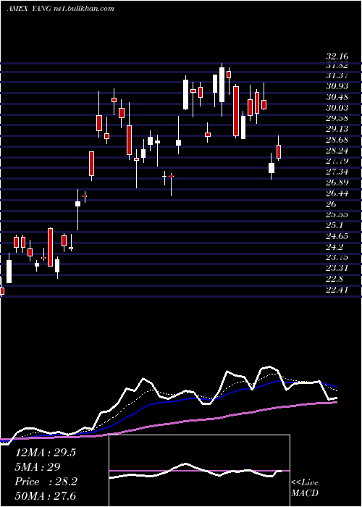The width and height of the screenshot is (362, 507).
Task: Select the 28.24 price level label
Action: (x=337, y=151)
